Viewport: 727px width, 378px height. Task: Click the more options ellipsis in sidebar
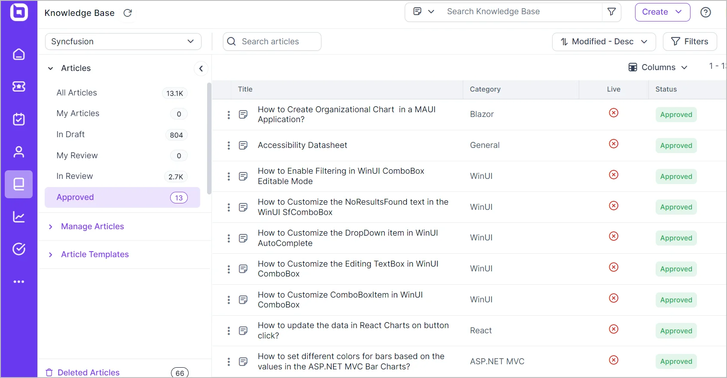[x=19, y=282]
